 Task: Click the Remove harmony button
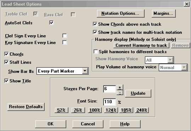point(180,45)
